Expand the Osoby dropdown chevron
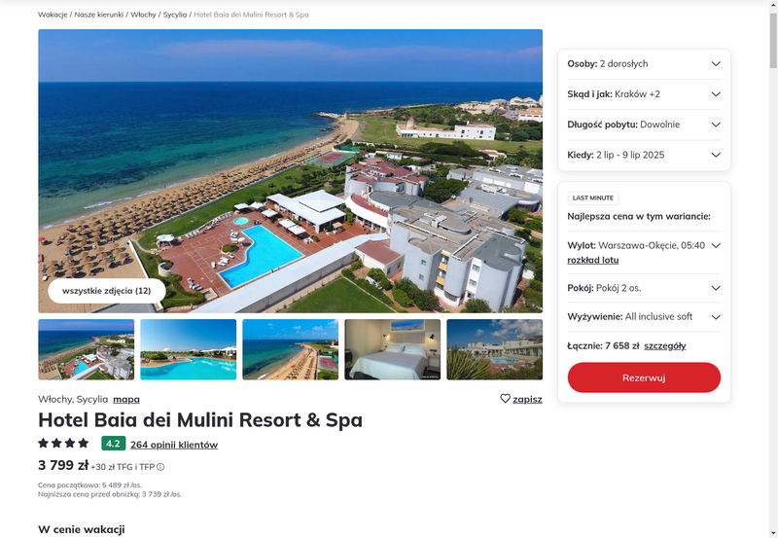This screenshot has width=778, height=538. pos(716,63)
